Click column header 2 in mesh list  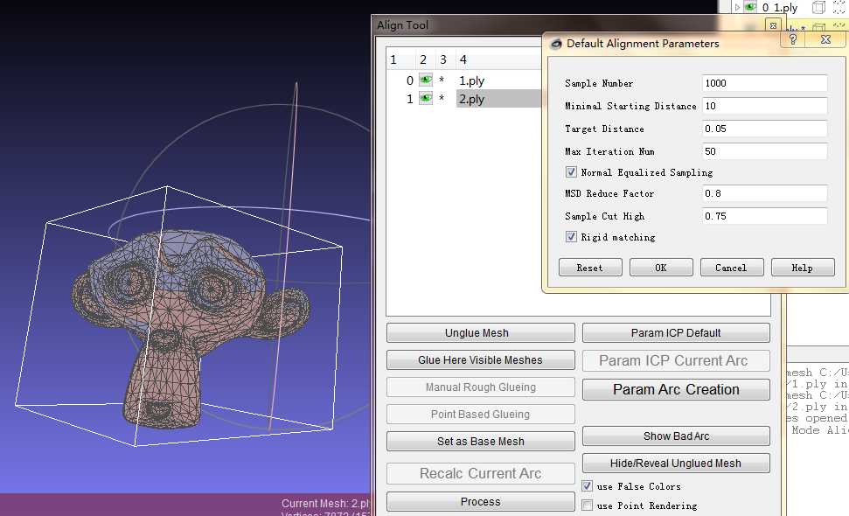click(x=425, y=59)
